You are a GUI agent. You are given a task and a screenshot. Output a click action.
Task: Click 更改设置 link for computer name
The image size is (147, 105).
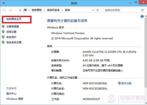(126, 83)
